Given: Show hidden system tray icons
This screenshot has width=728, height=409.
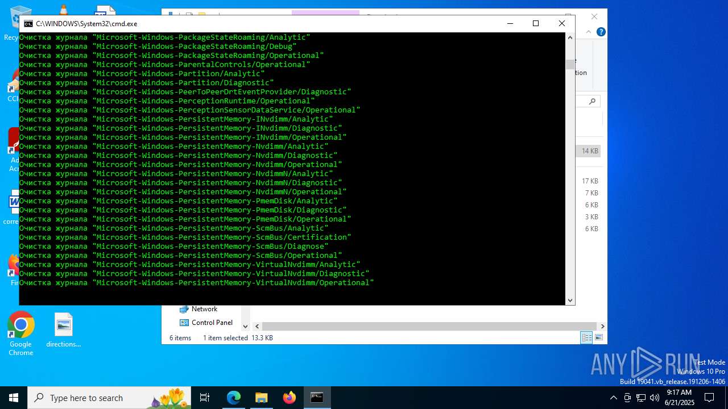Looking at the screenshot, I should click(x=613, y=398).
